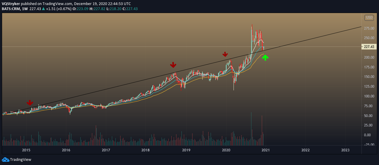The image size is (379, 165).
Task: Click the VQStryker username in header
Action: coord(11,4)
